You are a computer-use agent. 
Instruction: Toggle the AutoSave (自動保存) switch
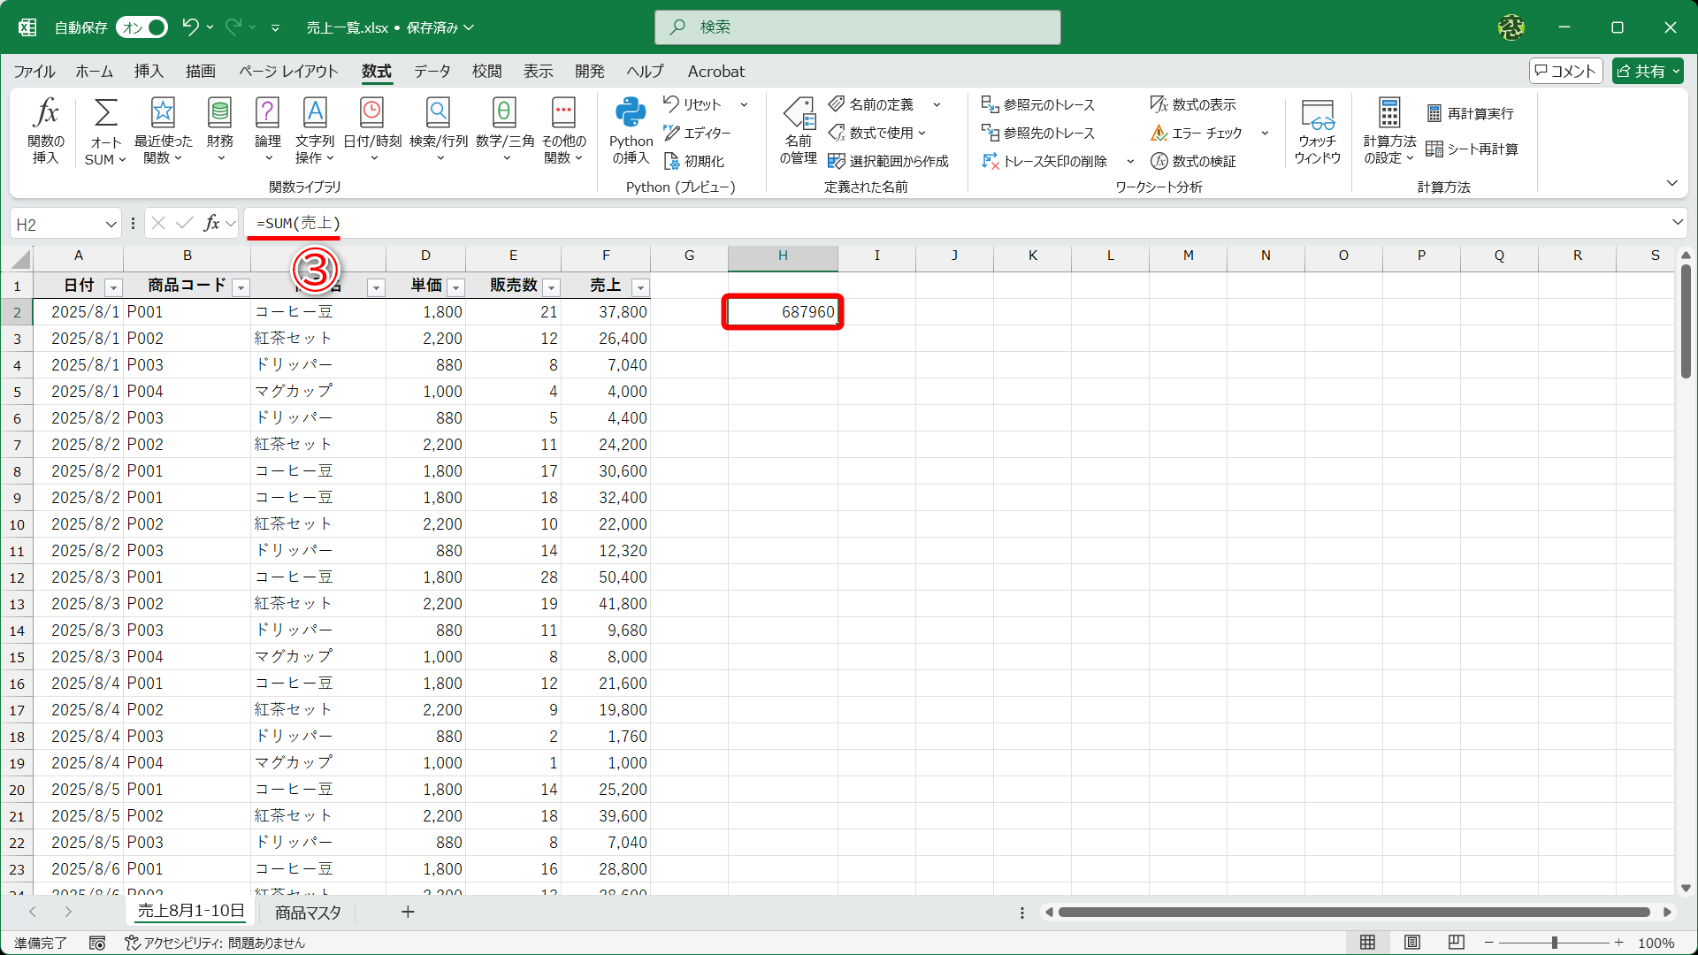click(143, 27)
